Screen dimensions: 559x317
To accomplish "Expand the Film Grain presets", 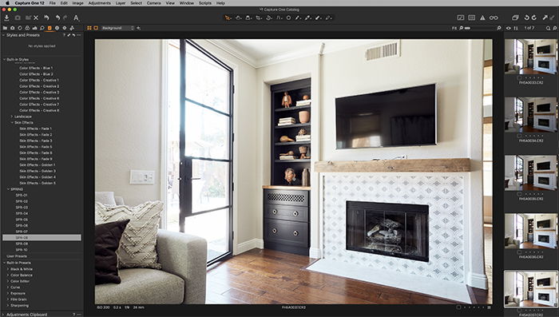I will [x=8, y=299].
